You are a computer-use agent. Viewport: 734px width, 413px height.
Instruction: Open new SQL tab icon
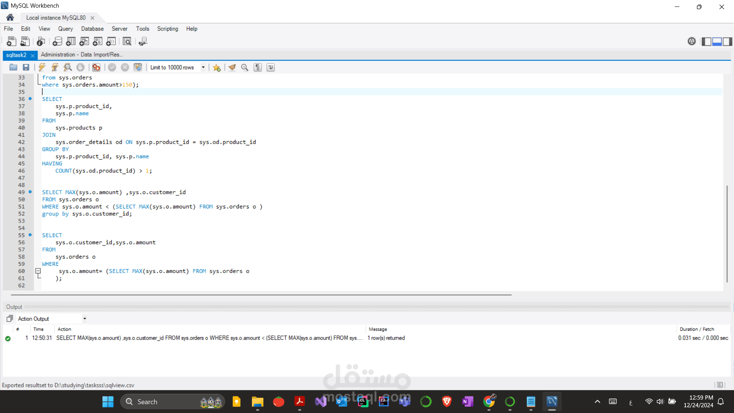pos(11,41)
